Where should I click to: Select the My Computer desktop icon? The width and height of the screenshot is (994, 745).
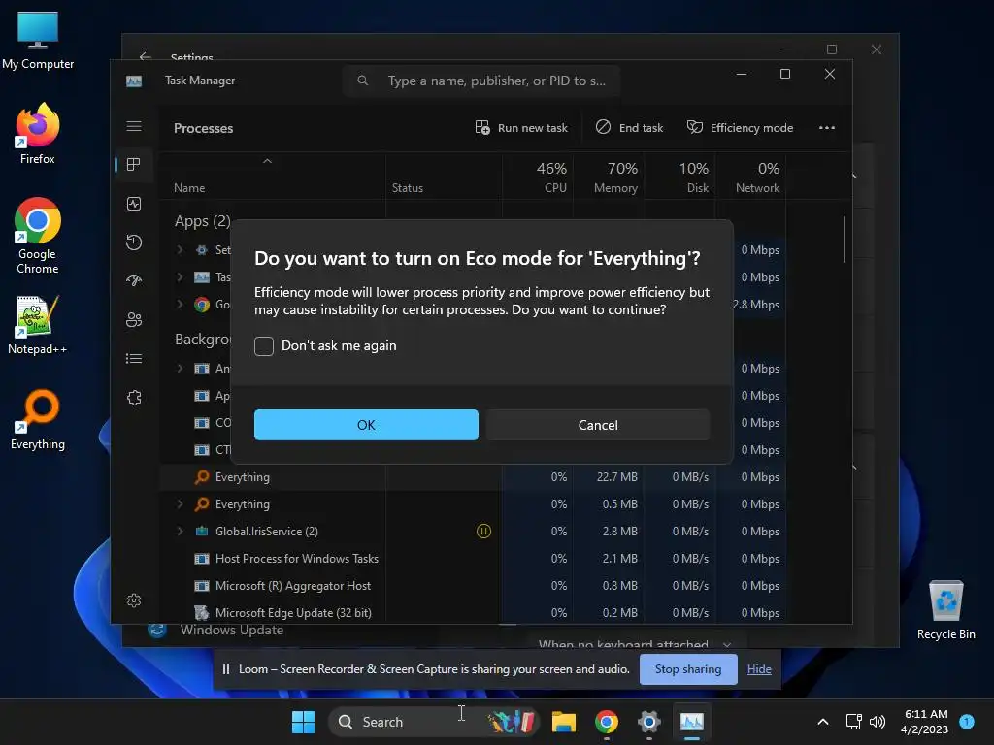point(38,41)
